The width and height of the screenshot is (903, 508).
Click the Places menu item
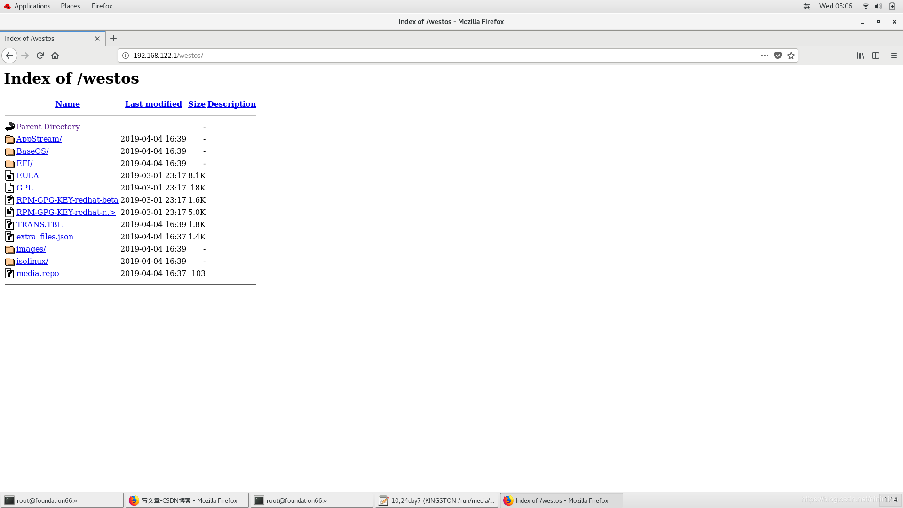click(70, 6)
